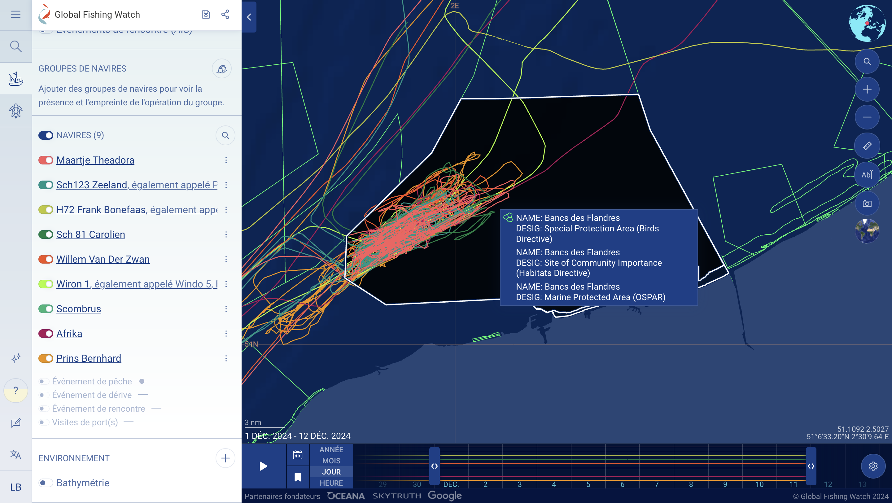Open the what's-new sparkle icon
Screen dimensions: 892x503
(x=15, y=358)
